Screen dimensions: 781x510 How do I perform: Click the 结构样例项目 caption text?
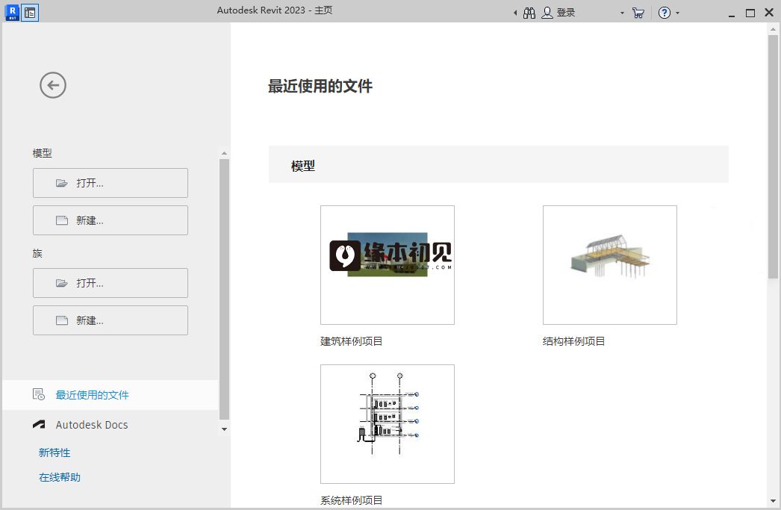(573, 341)
